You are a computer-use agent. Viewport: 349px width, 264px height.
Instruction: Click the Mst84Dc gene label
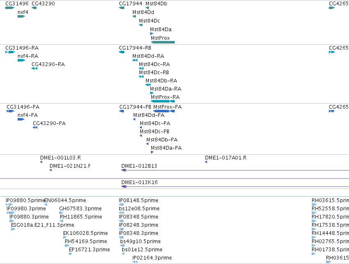149,20
